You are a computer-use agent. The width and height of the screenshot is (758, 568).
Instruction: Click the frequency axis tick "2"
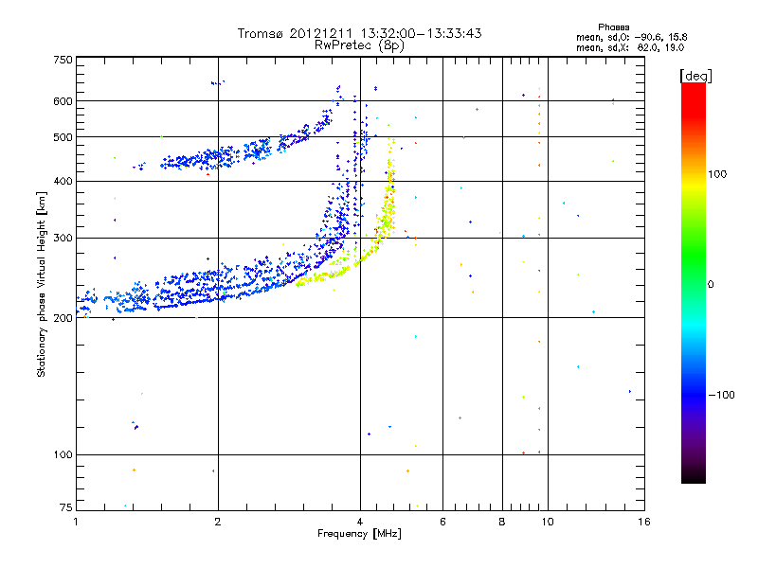coord(218,522)
